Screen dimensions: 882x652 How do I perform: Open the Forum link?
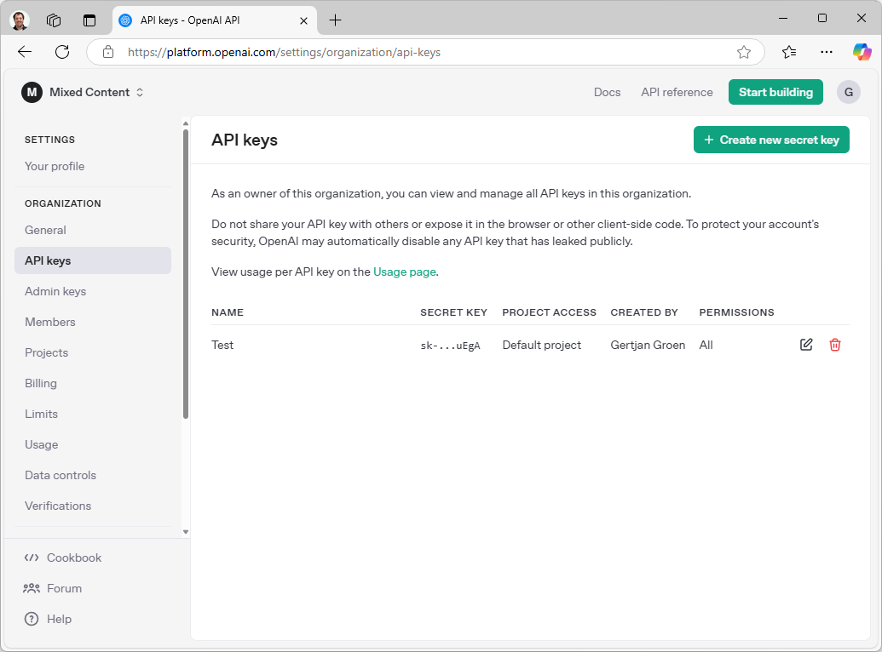[52, 588]
